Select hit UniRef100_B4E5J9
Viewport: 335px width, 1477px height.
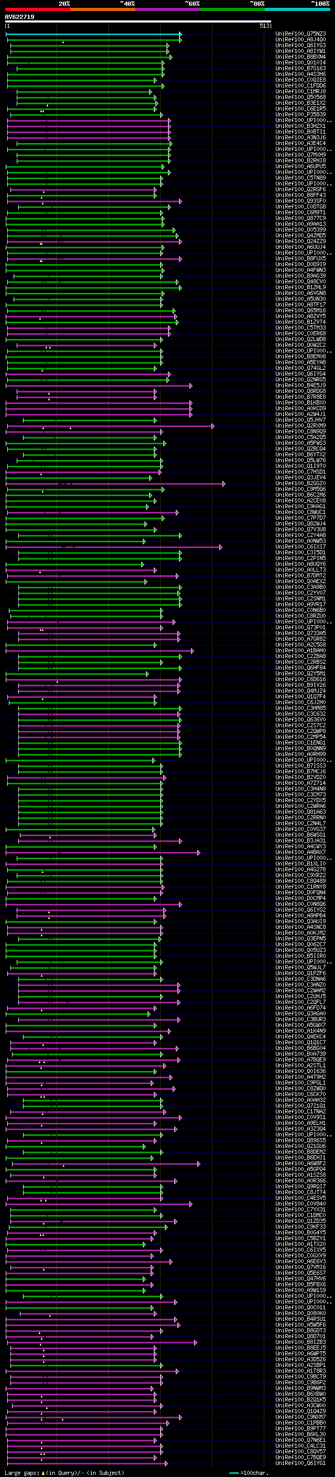(x=300, y=385)
